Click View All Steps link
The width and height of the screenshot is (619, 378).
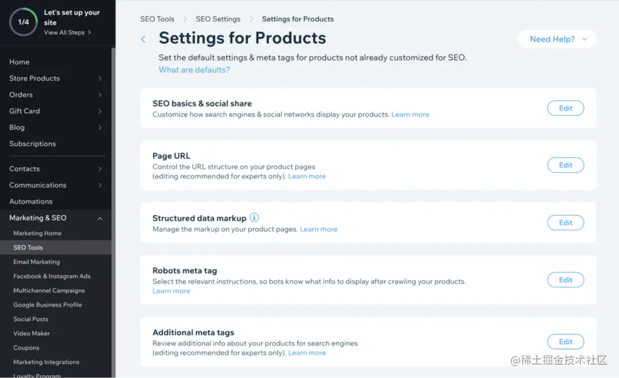pos(67,33)
